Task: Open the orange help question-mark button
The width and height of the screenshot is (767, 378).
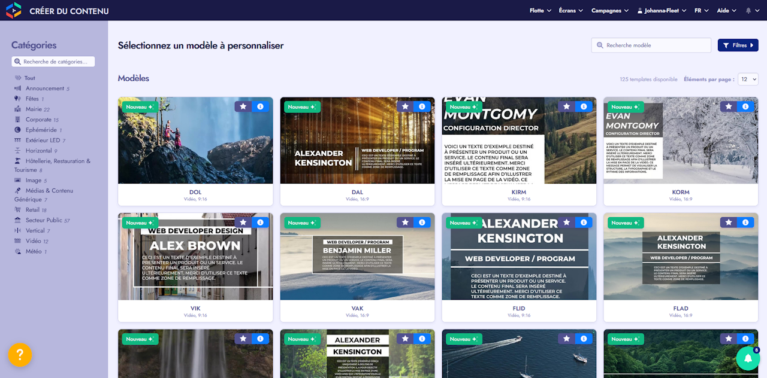Action: point(20,355)
